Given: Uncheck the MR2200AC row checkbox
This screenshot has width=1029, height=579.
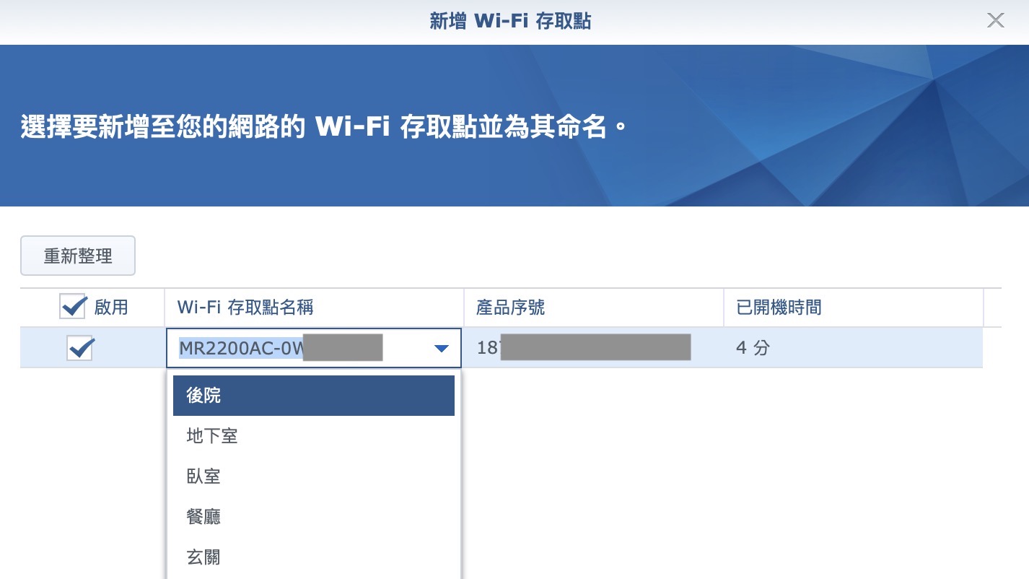Looking at the screenshot, I should point(79,349).
